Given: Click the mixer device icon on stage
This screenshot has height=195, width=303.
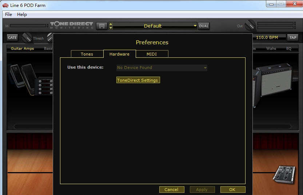Looking at the screenshot, I should [x=284, y=174].
